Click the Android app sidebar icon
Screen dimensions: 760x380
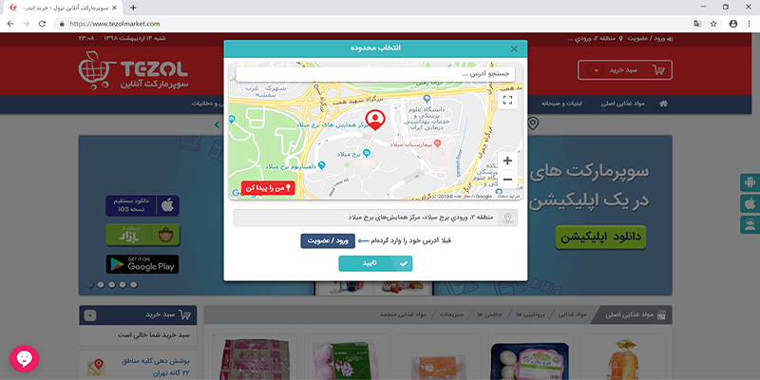(750, 182)
